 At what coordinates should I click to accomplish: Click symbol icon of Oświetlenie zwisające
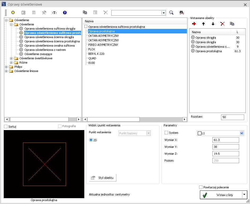(21, 54)
